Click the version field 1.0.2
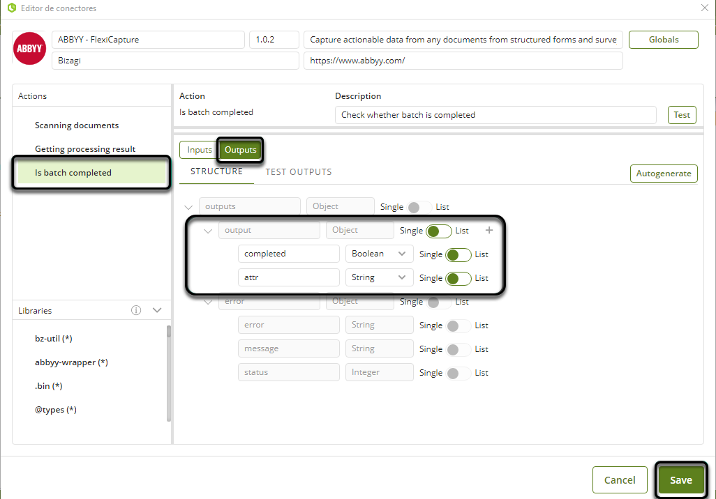 point(274,40)
